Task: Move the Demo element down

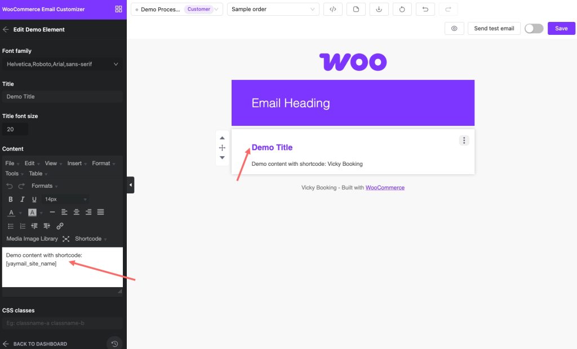Action: (222, 158)
